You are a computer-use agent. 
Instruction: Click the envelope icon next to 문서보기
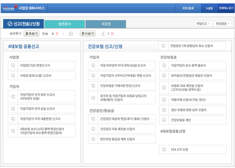pos(71,33)
